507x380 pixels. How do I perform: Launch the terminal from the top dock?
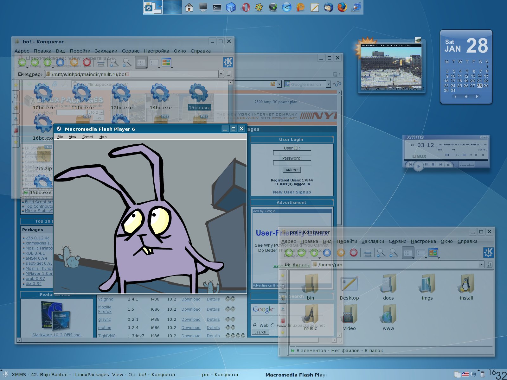(217, 7)
